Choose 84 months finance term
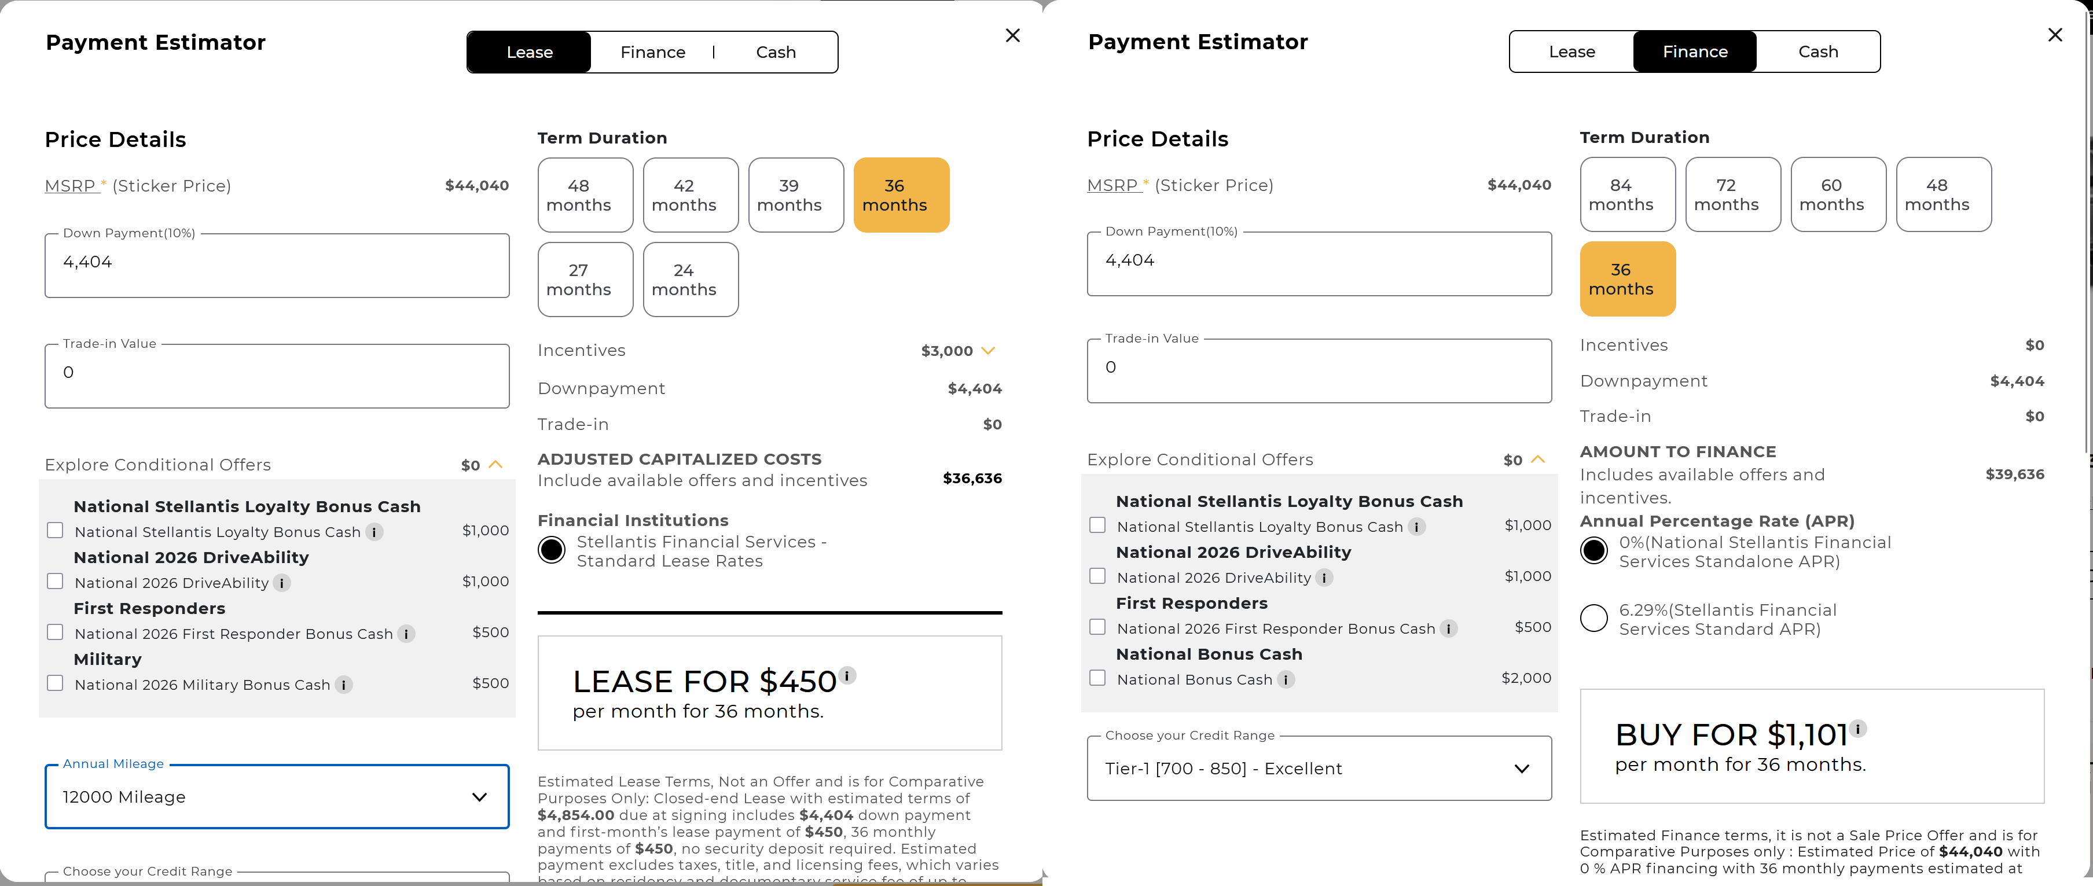2093x886 pixels. [x=1628, y=194]
